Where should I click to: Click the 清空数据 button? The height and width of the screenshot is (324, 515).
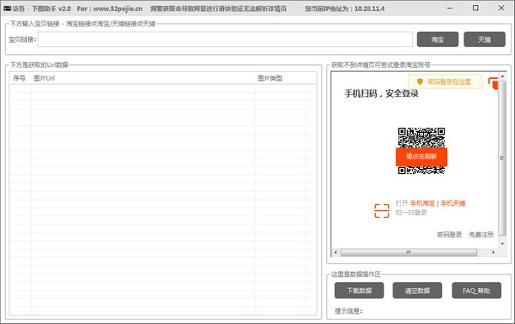coord(417,291)
